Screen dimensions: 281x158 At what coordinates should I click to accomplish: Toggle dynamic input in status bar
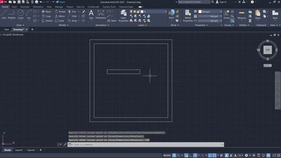(x=186, y=155)
